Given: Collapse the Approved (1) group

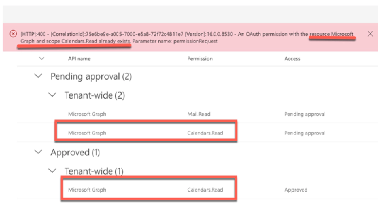Looking at the screenshot, I should [x=38, y=152].
